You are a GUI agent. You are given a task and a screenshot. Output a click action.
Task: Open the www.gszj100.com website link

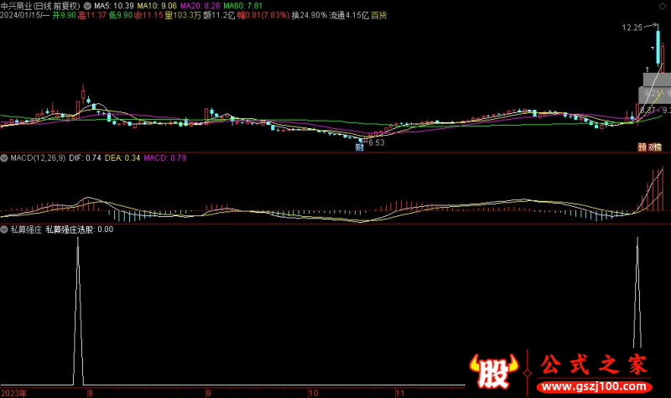click(597, 387)
